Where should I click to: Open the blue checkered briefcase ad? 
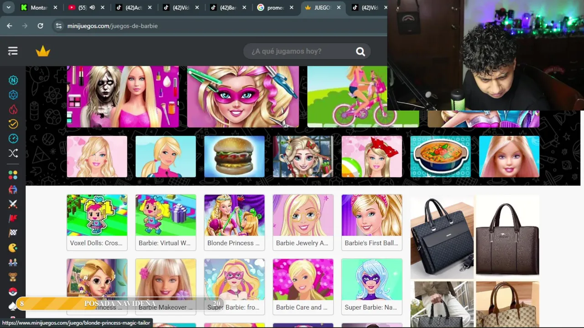442,237
